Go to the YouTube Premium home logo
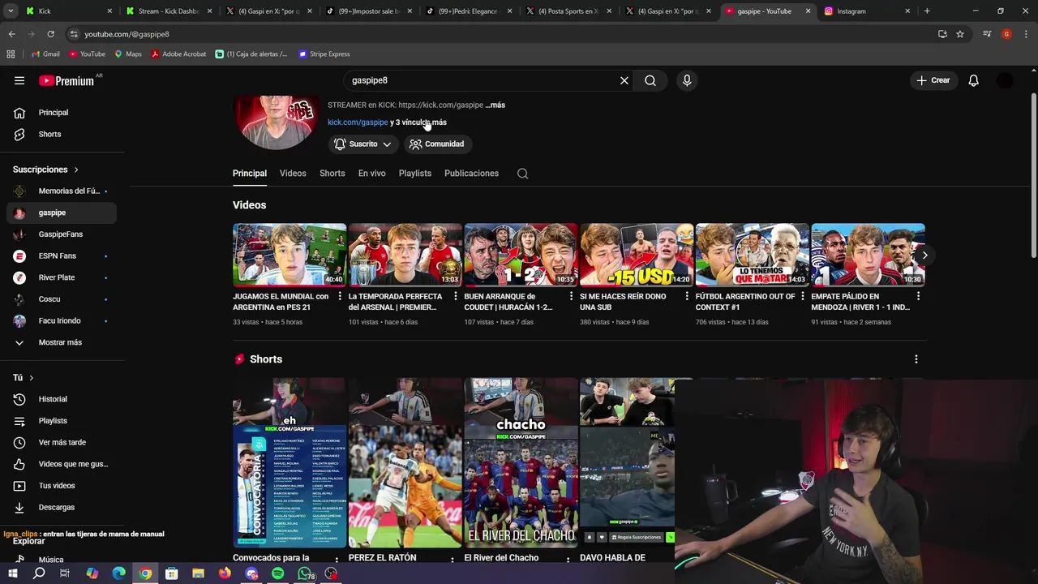 pos(66,80)
